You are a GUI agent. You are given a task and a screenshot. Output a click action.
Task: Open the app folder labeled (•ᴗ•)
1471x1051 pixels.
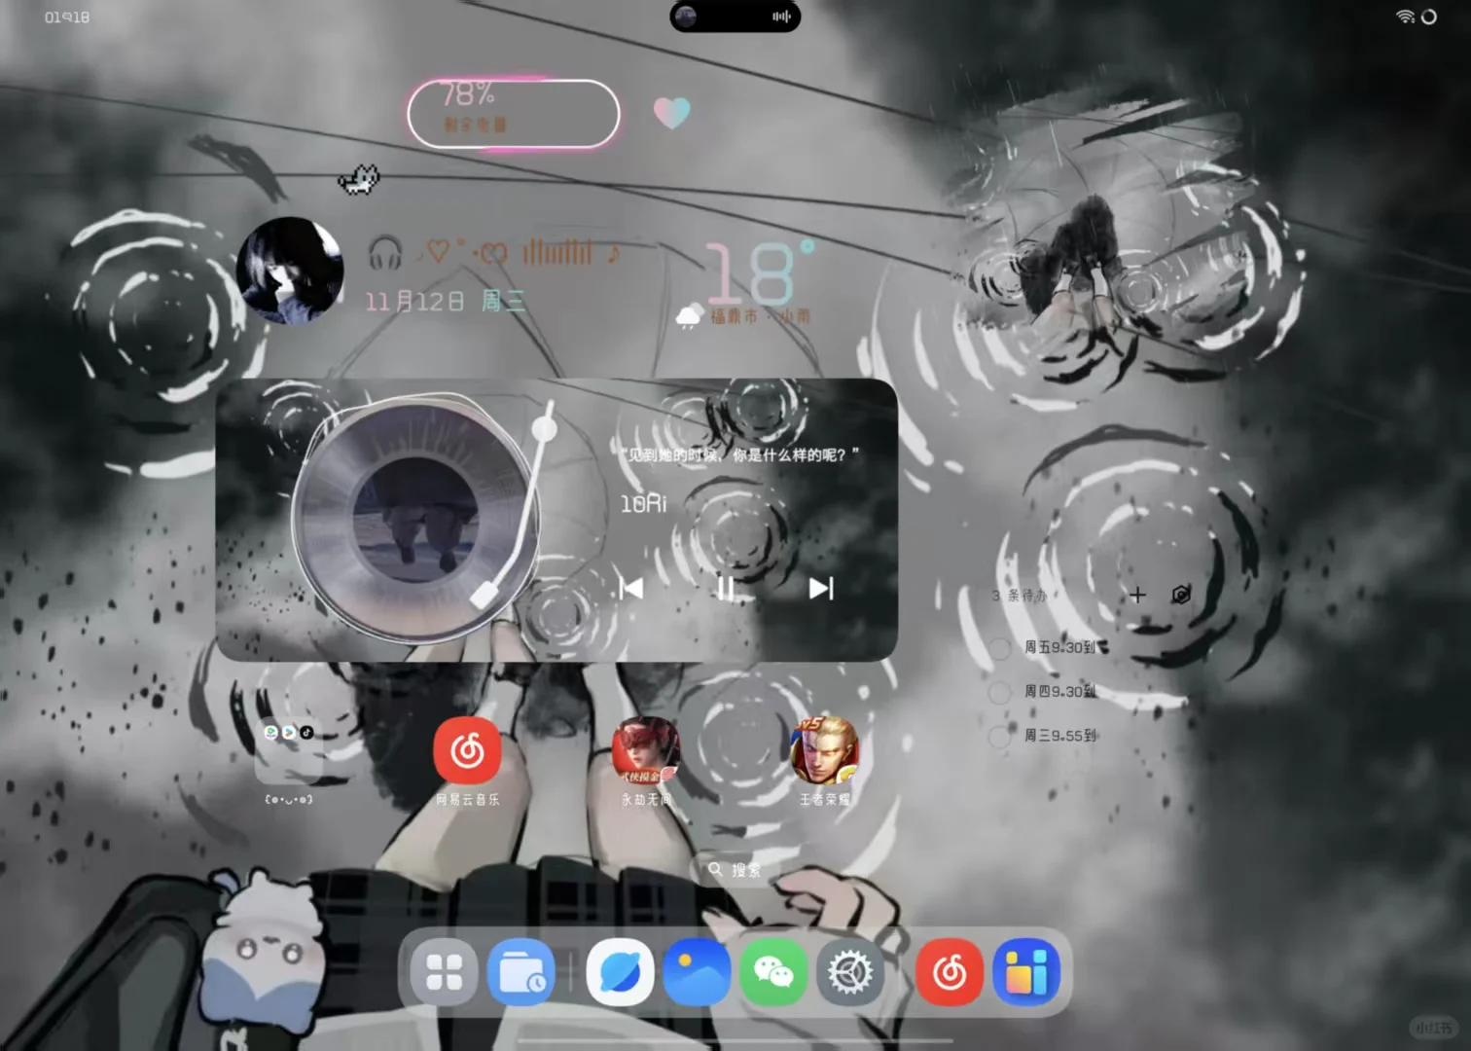[x=288, y=750]
